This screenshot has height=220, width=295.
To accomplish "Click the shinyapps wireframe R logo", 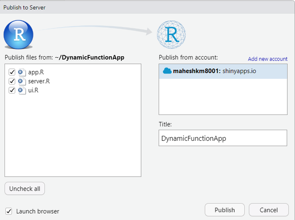I will tap(171, 34).
